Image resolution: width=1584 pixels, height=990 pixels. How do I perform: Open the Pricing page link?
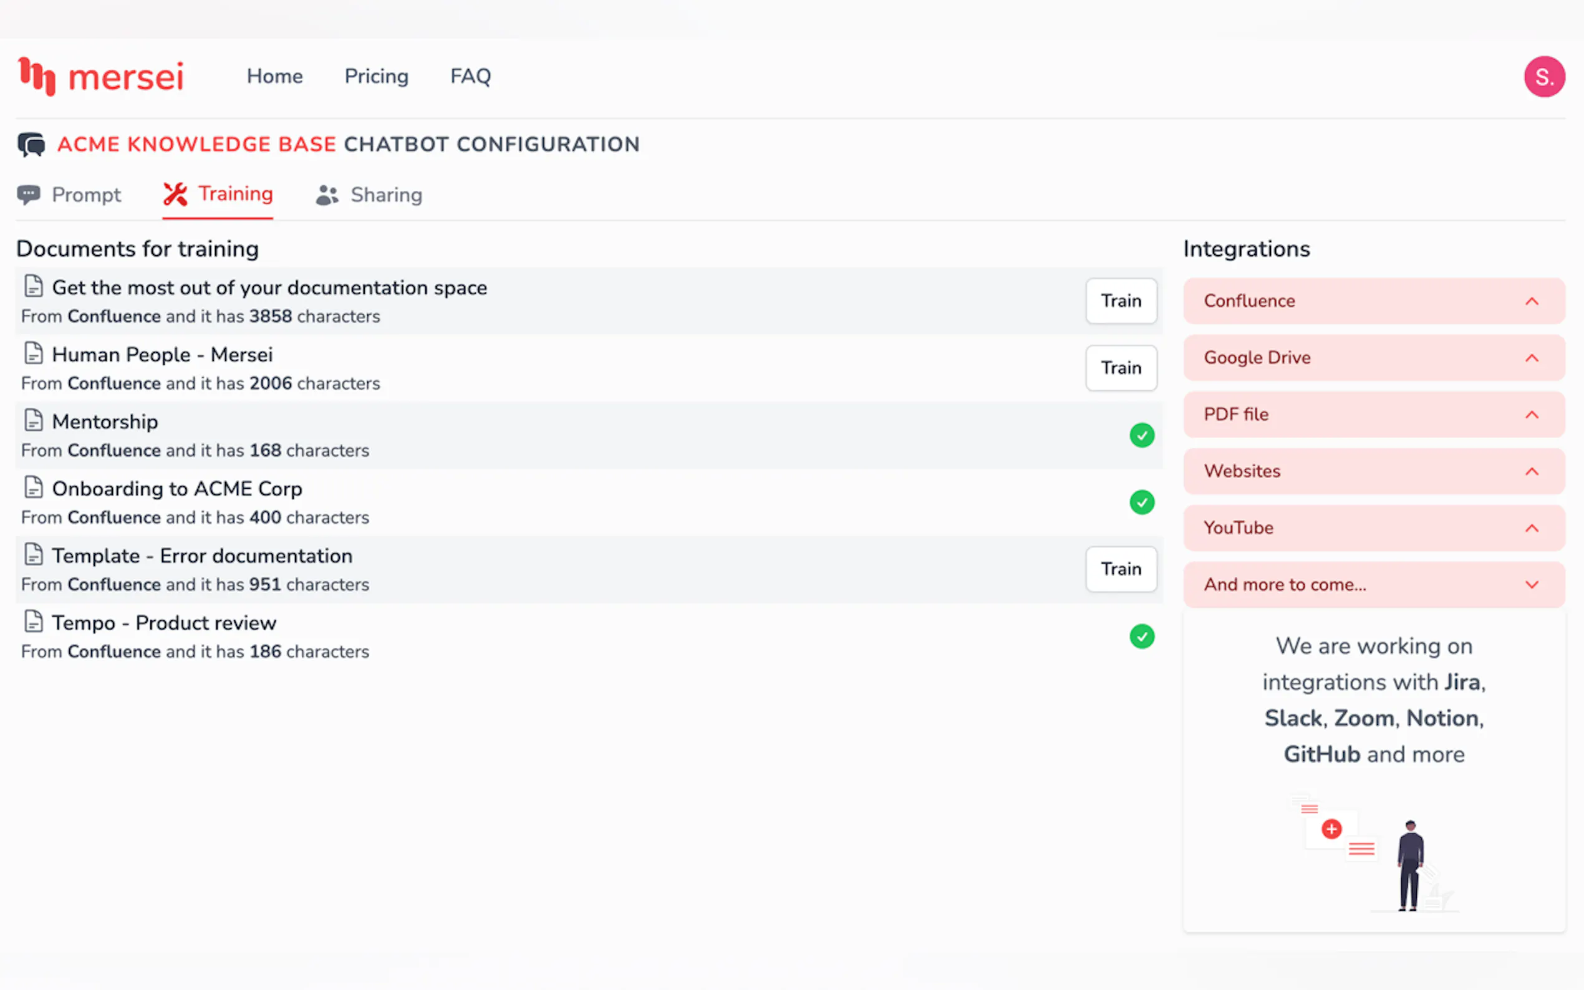click(377, 77)
